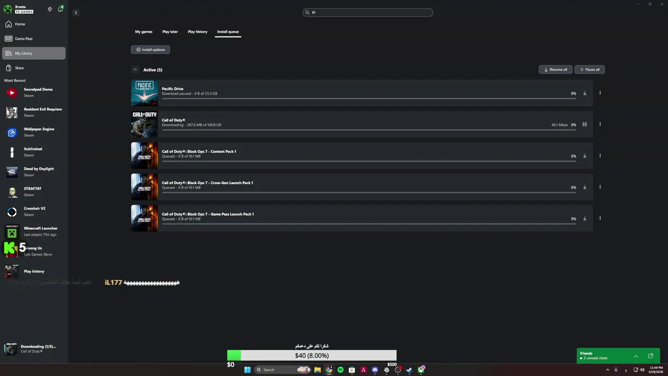
Task: Start download of Content Pack 1
Action: [x=584, y=156]
